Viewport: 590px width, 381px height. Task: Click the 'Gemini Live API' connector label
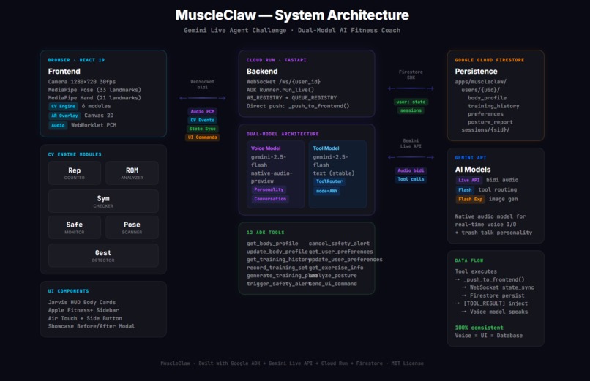click(411, 143)
